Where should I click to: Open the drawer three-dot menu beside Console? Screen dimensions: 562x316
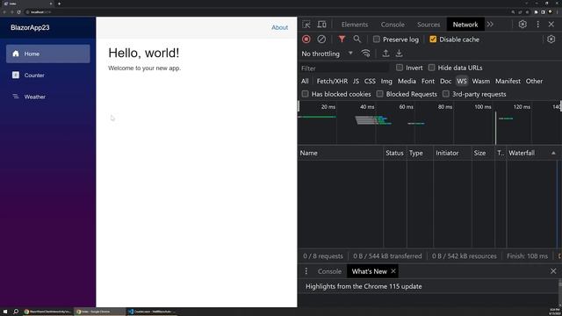(306, 271)
